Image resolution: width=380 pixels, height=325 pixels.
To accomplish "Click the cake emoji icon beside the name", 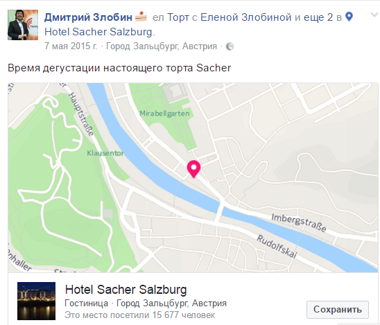I will point(141,17).
